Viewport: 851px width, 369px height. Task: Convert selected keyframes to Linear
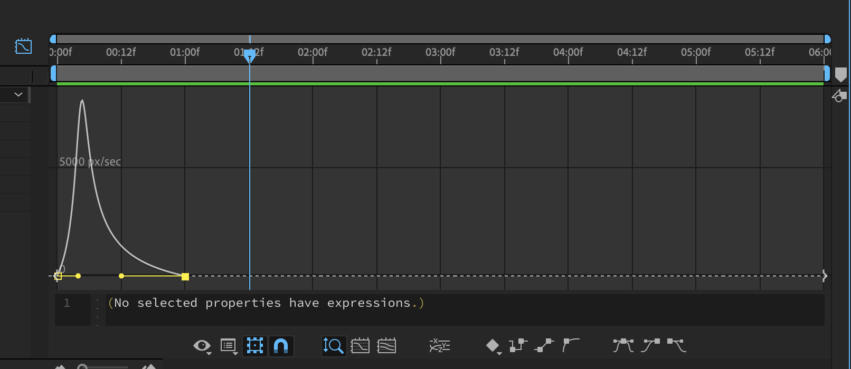[545, 346]
